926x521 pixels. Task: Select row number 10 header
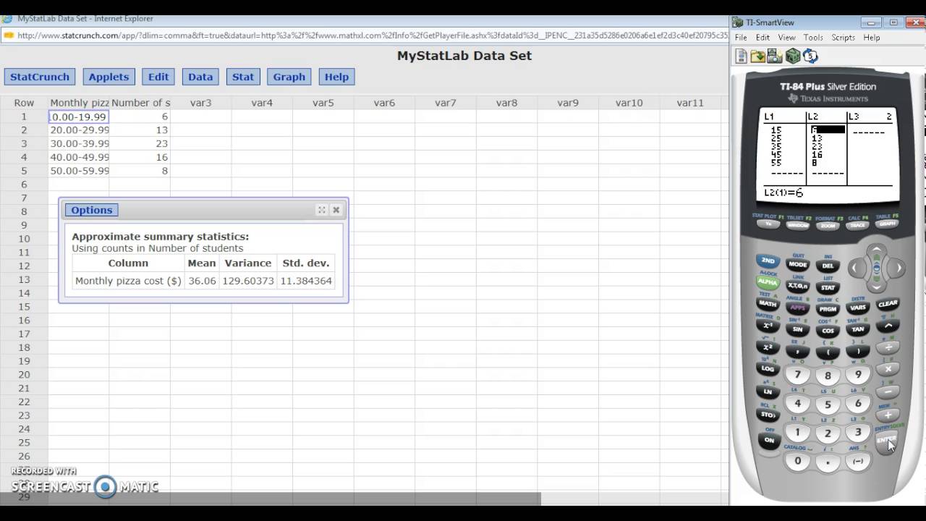point(24,239)
